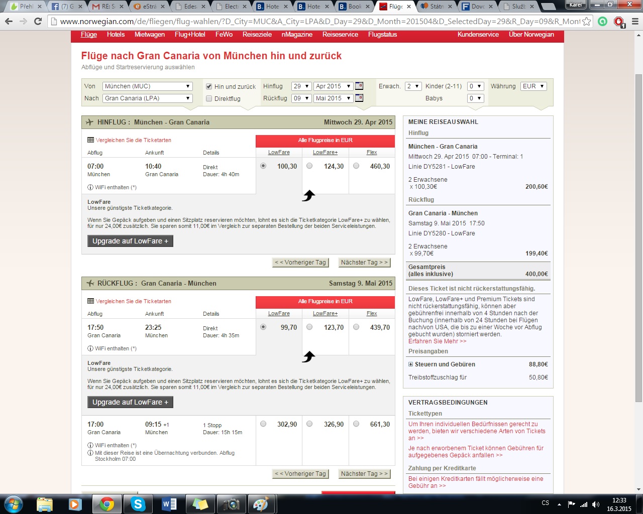The image size is (643, 514).
Task: Open the Nach Gran Canaria (LPA) dropdown
Action: 148,98
